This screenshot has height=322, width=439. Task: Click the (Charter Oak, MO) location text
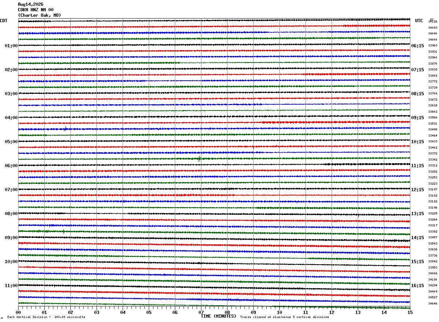point(40,15)
